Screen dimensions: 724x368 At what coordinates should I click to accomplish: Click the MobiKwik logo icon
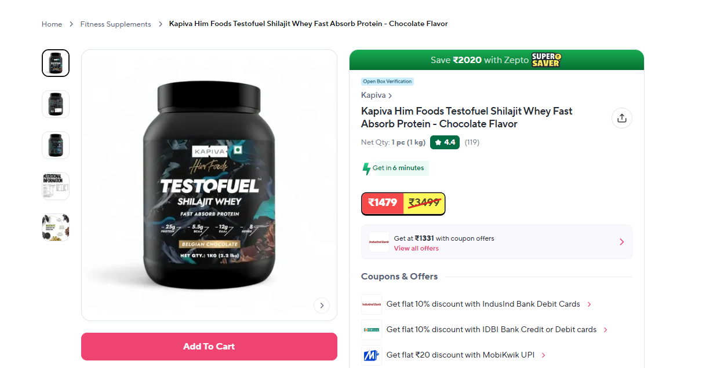(x=372, y=355)
